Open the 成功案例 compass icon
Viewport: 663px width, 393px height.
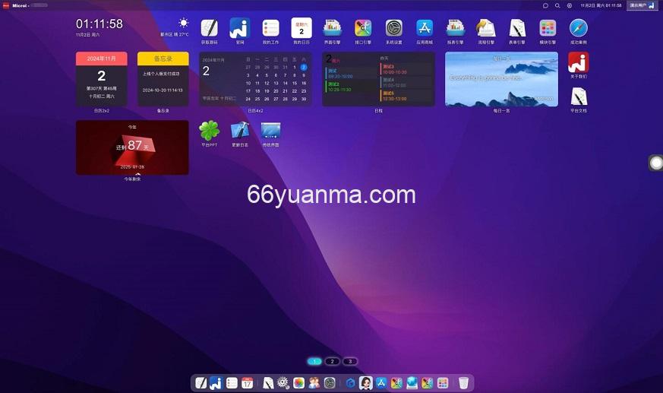click(579, 28)
